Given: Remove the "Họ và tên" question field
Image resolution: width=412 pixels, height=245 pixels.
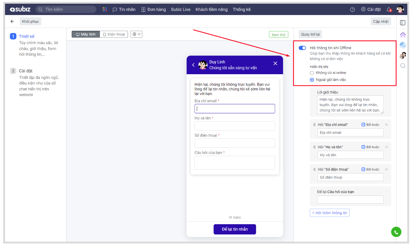Looking at the screenshot, I should click(x=386, y=147).
